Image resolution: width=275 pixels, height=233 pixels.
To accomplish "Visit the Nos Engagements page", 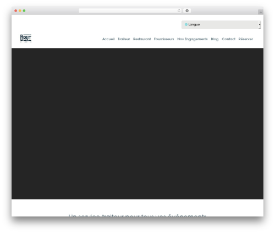I will [193, 39].
